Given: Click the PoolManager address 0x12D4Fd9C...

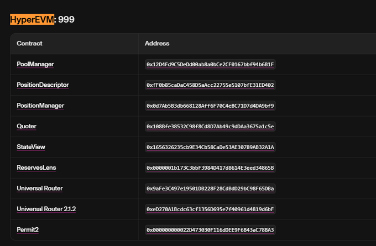Looking at the screenshot, I should 210,65.
